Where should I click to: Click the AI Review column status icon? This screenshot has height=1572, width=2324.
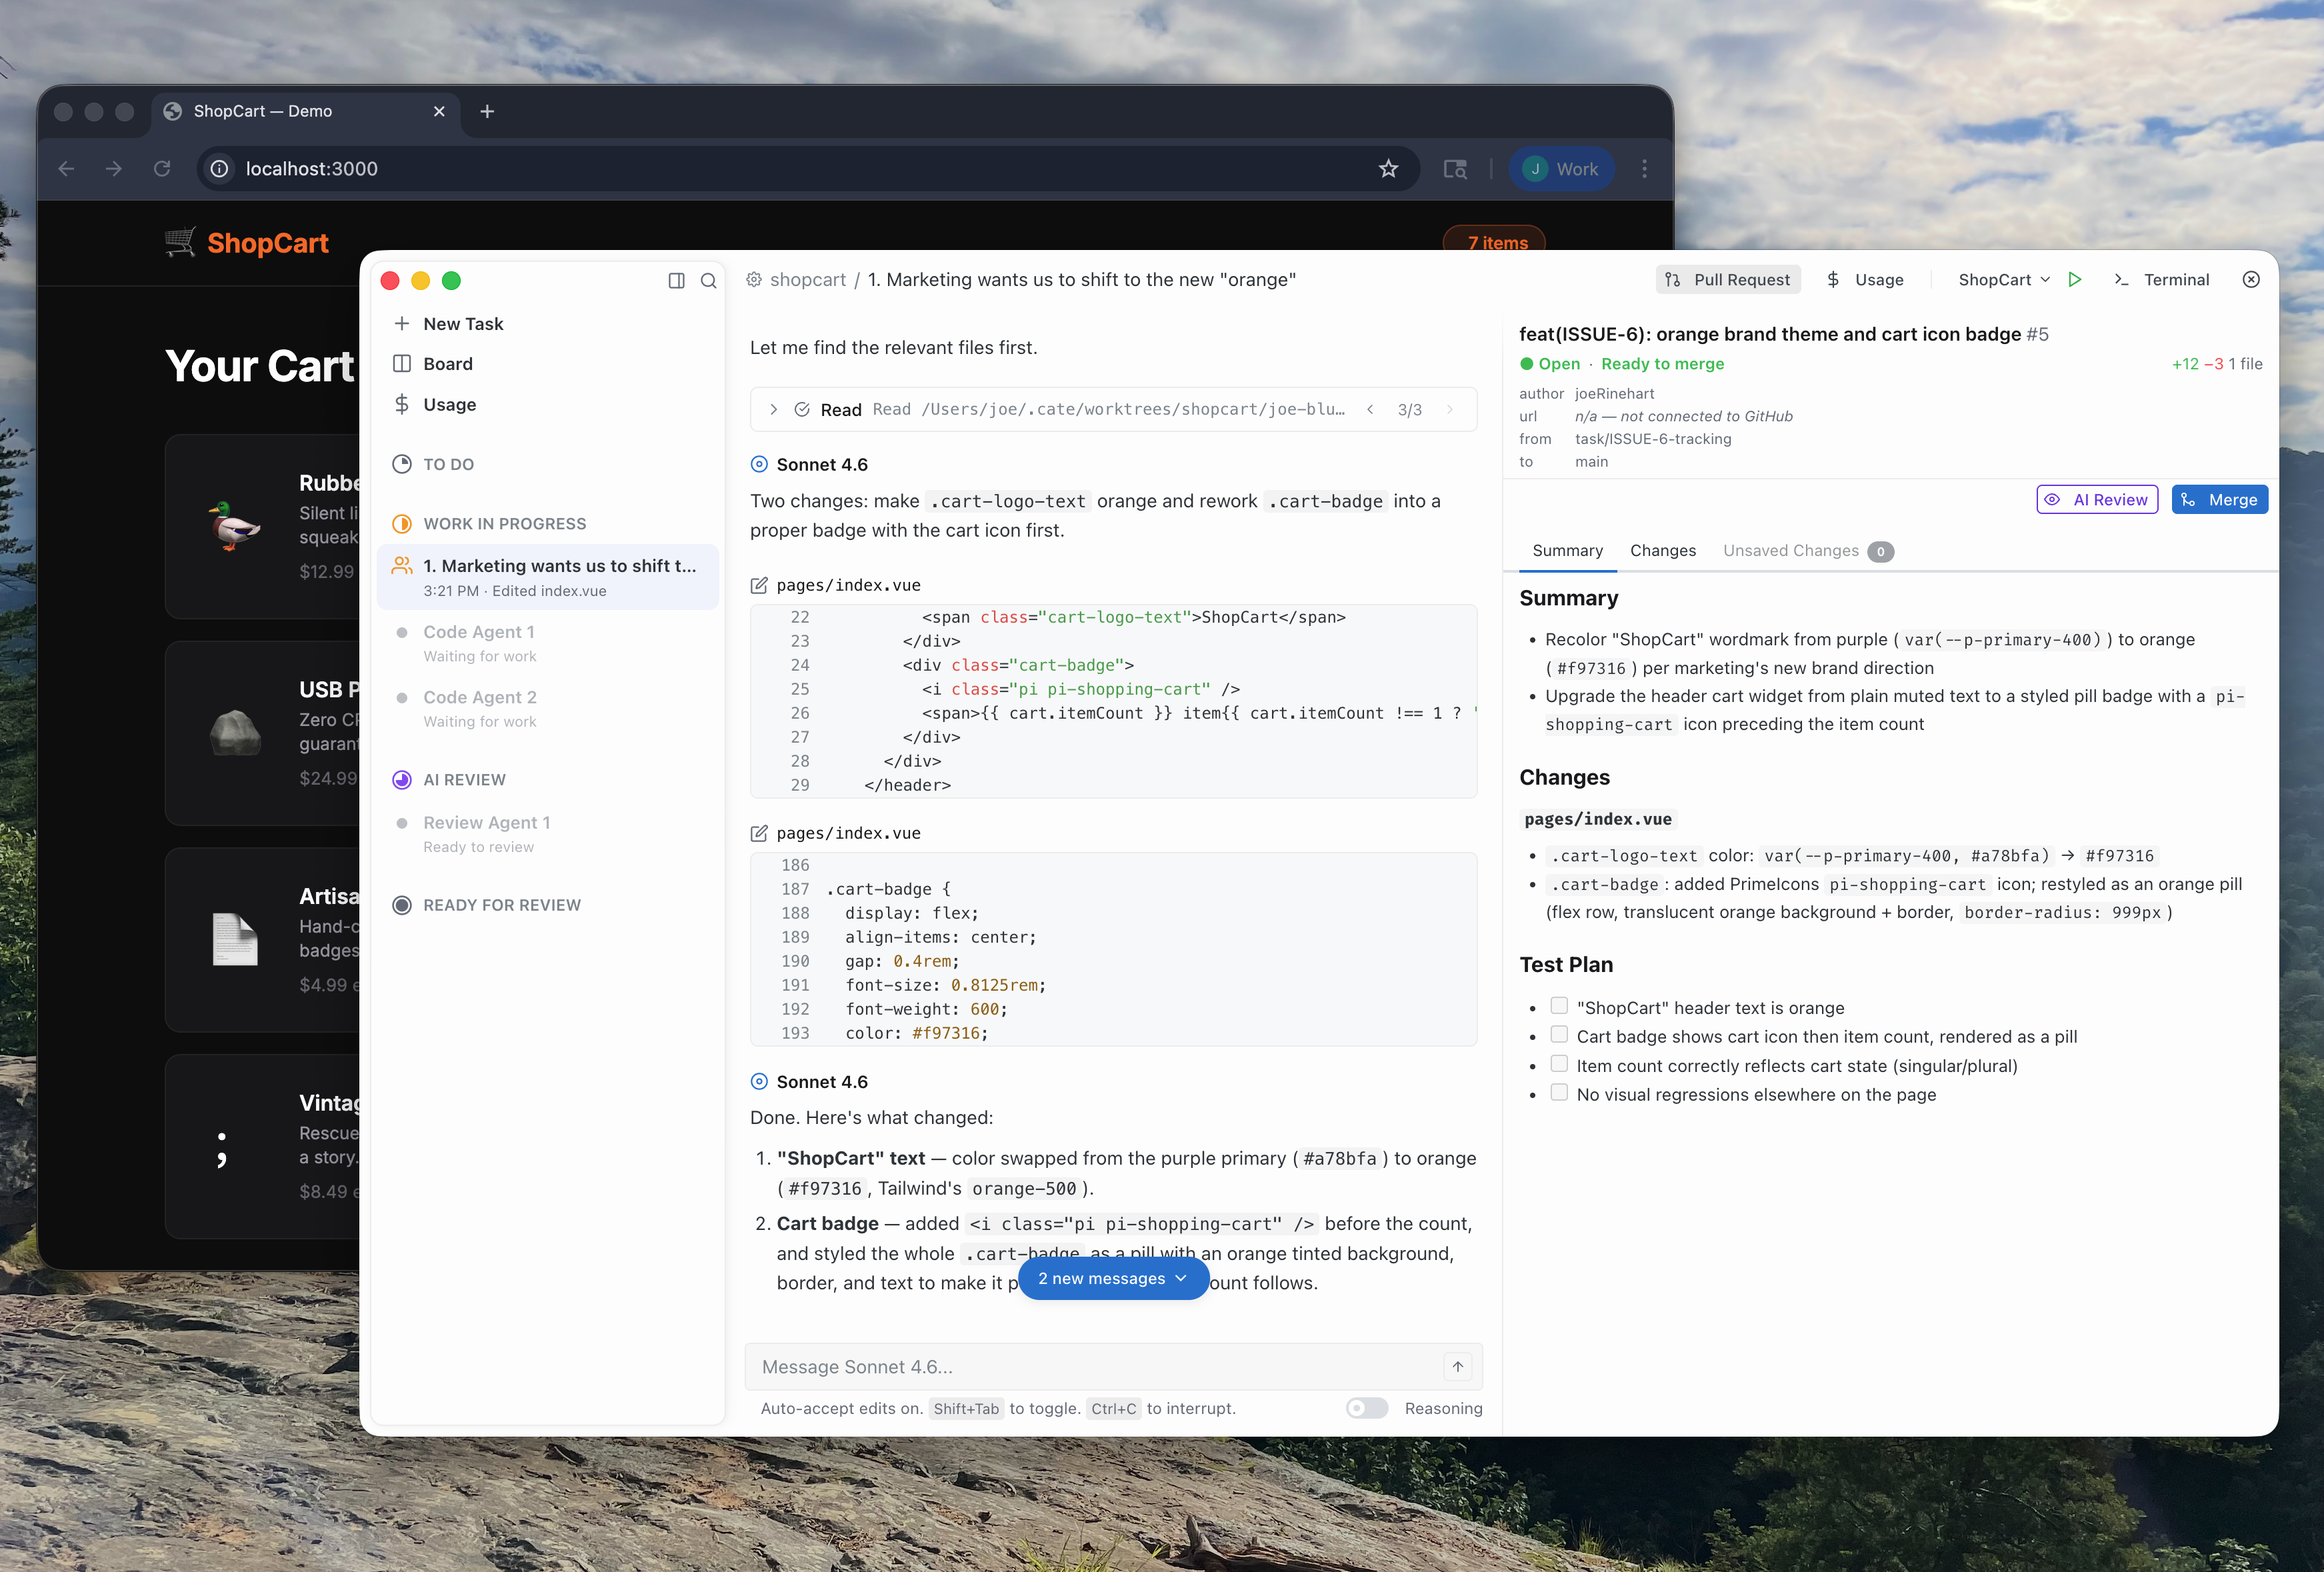(x=402, y=780)
